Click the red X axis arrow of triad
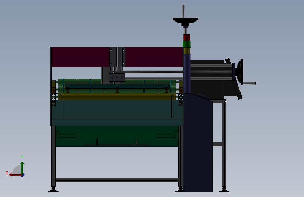The width and height of the screenshot is (304, 197). click(x=15, y=175)
